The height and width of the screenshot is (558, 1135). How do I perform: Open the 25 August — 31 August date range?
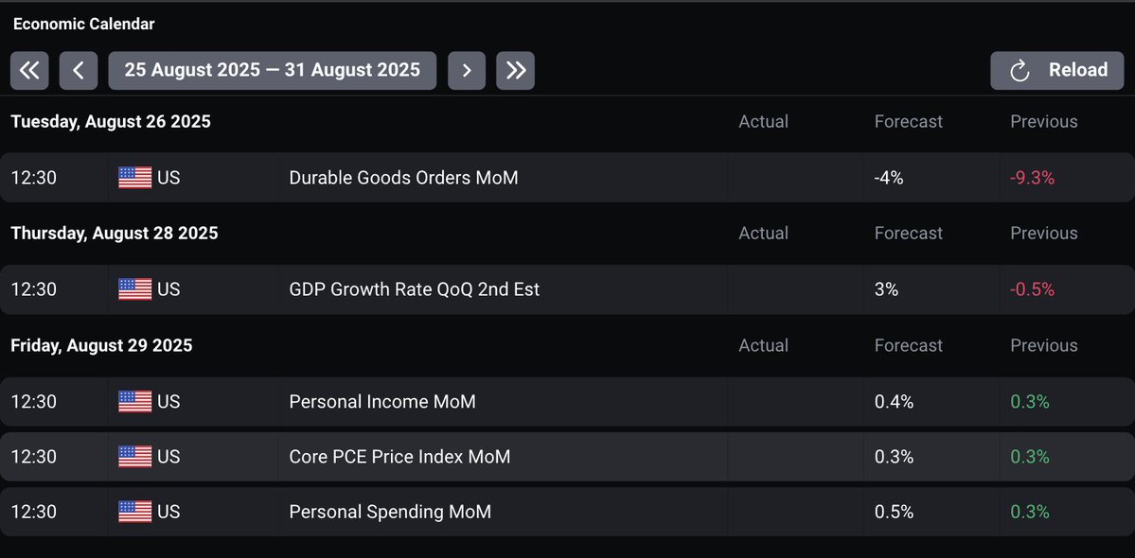[x=272, y=70]
